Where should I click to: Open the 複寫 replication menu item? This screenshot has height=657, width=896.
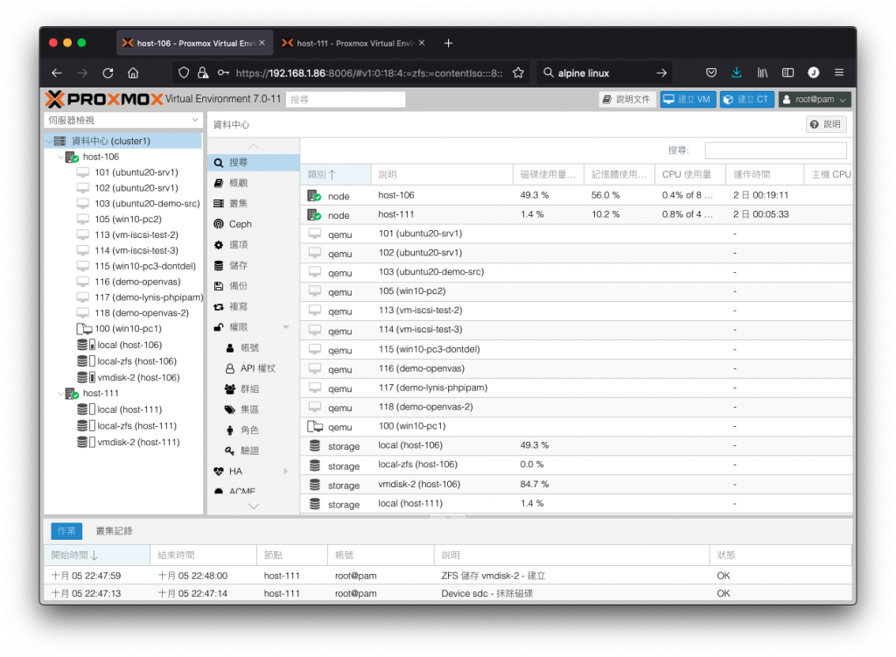click(x=253, y=306)
